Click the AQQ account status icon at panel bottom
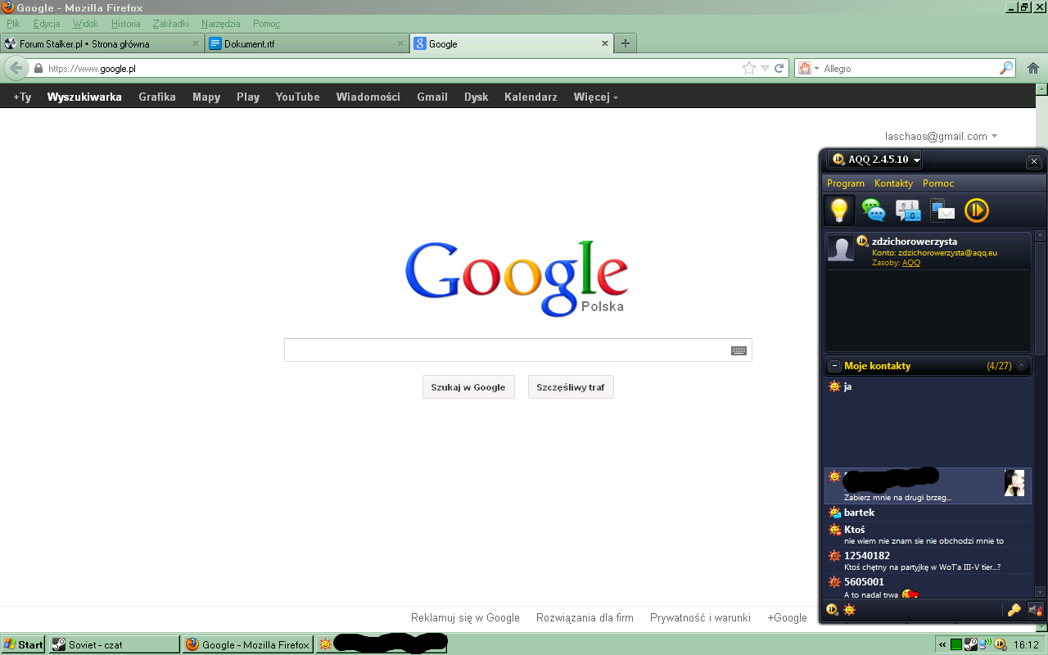 [x=833, y=609]
